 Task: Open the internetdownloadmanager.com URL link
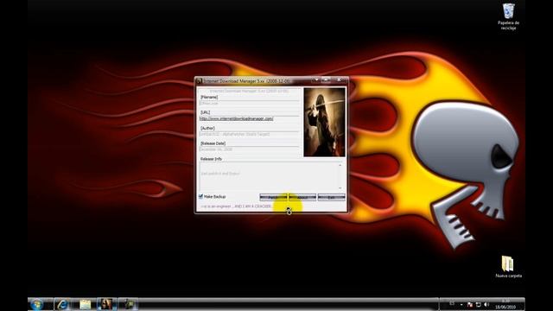(x=236, y=118)
